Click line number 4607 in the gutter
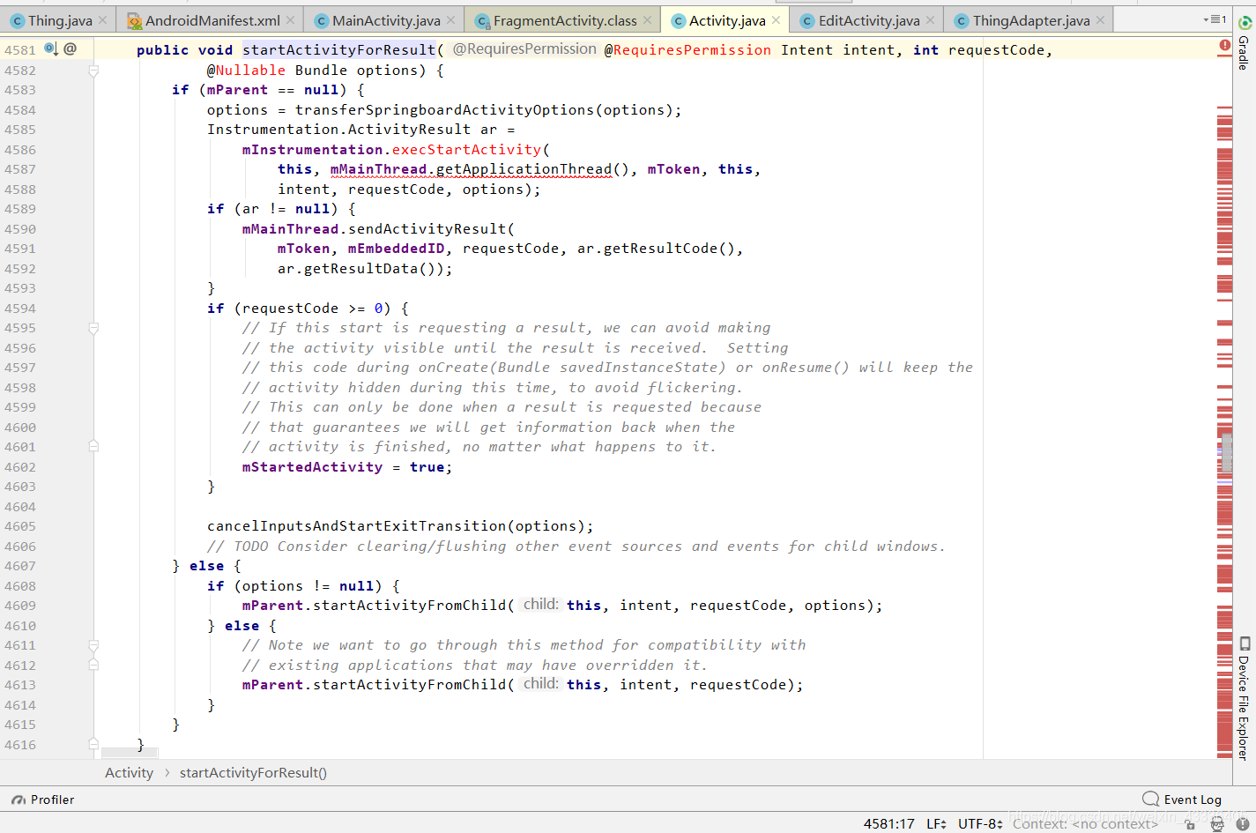 [x=20, y=566]
